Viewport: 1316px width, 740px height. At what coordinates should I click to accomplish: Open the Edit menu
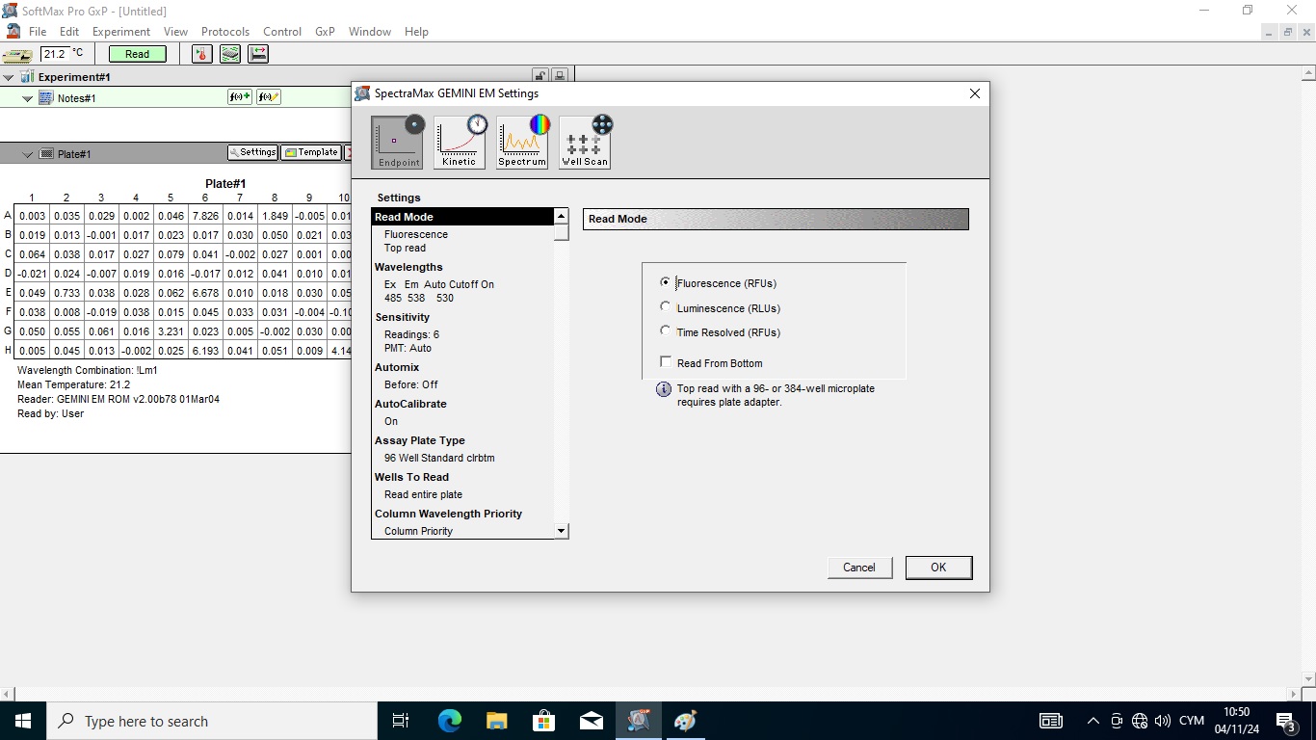69,32
